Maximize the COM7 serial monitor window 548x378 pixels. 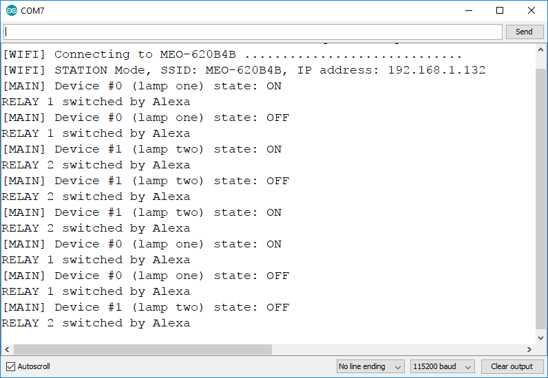click(500, 10)
